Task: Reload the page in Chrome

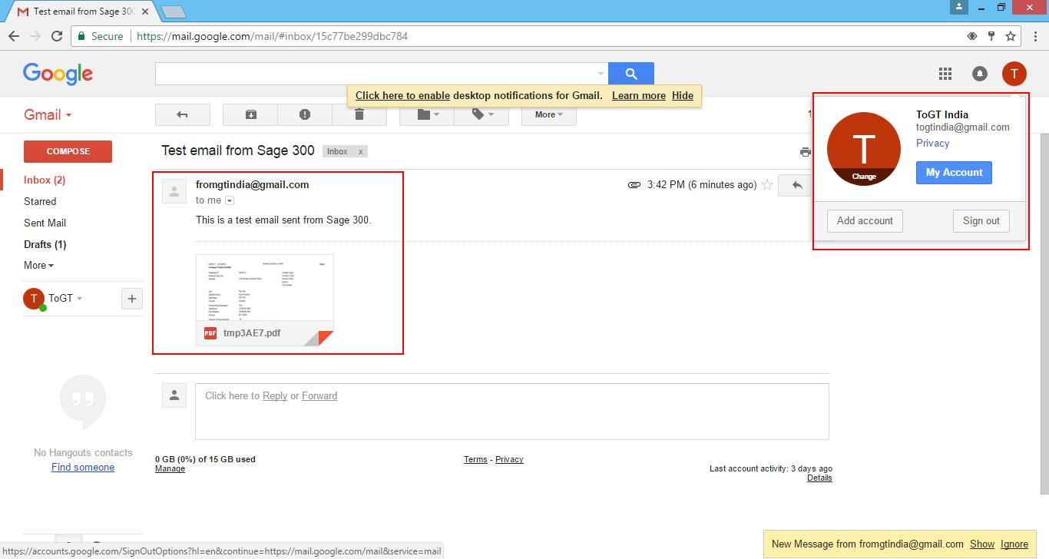Action: pyautogui.click(x=56, y=36)
